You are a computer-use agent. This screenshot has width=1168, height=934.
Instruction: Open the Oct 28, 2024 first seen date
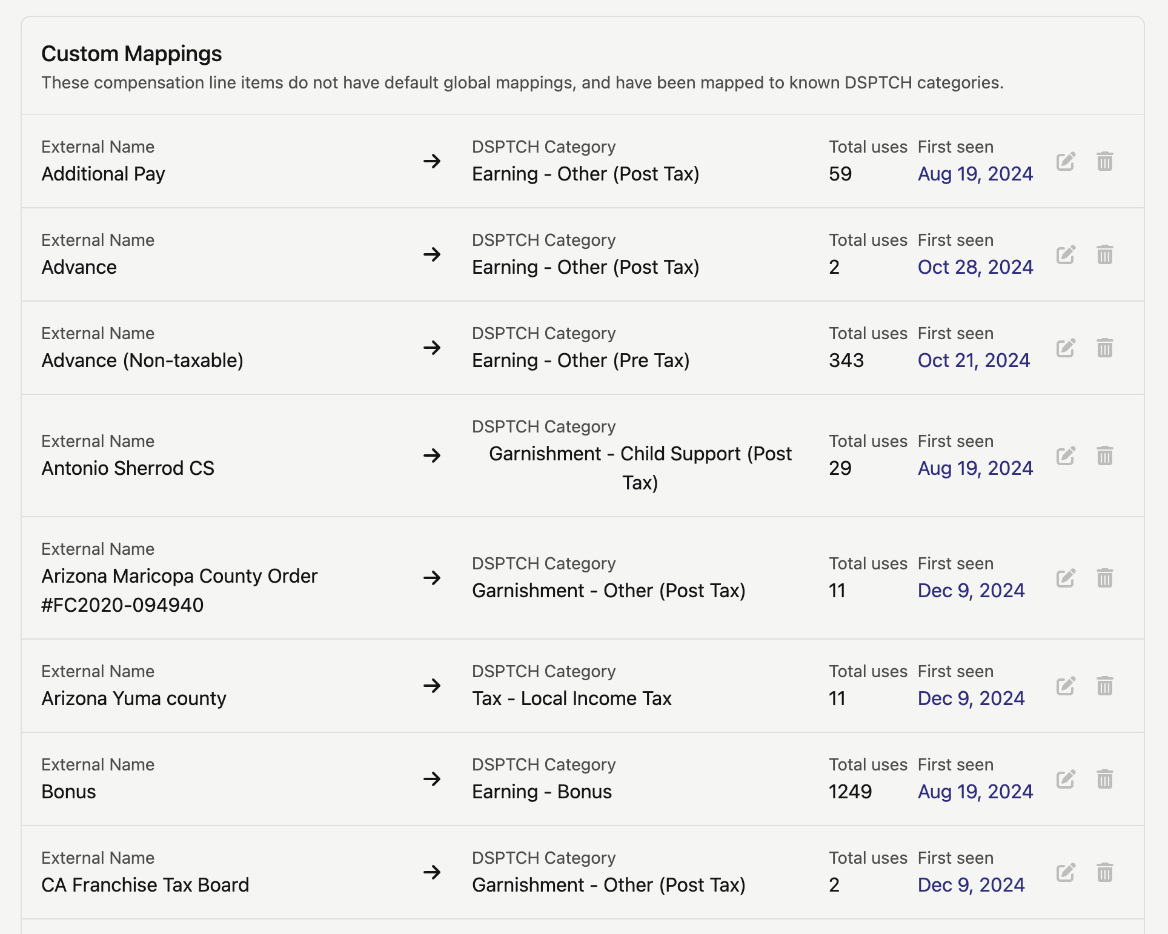pyautogui.click(x=975, y=267)
